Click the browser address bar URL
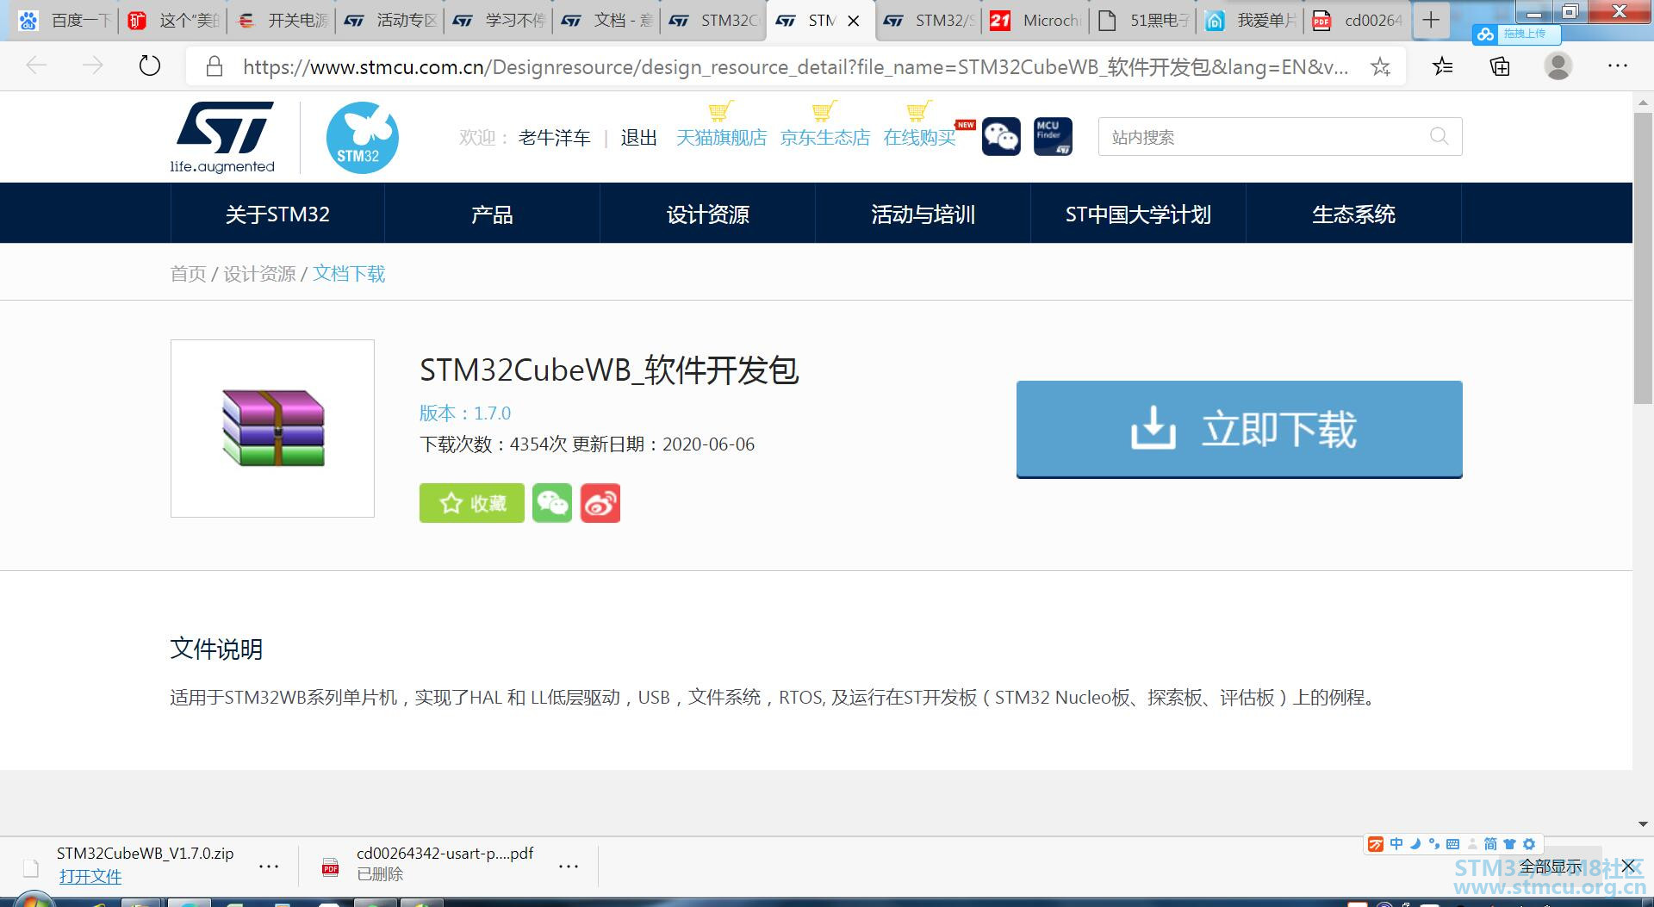This screenshot has width=1654, height=907. (x=795, y=66)
